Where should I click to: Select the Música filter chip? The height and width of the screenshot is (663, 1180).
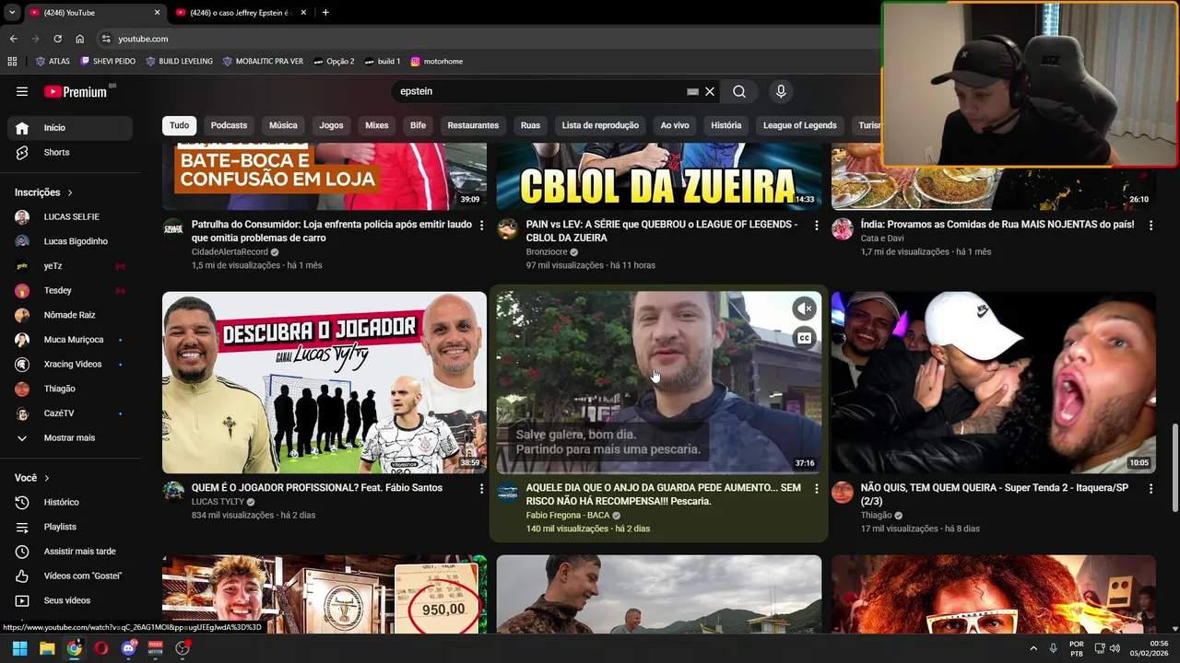point(283,125)
